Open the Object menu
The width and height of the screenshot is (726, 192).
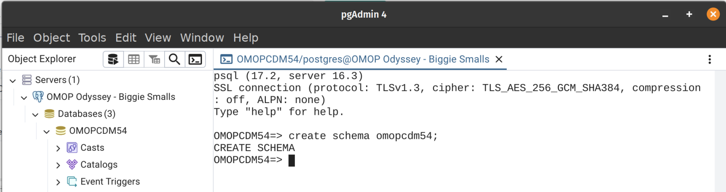[52, 38]
